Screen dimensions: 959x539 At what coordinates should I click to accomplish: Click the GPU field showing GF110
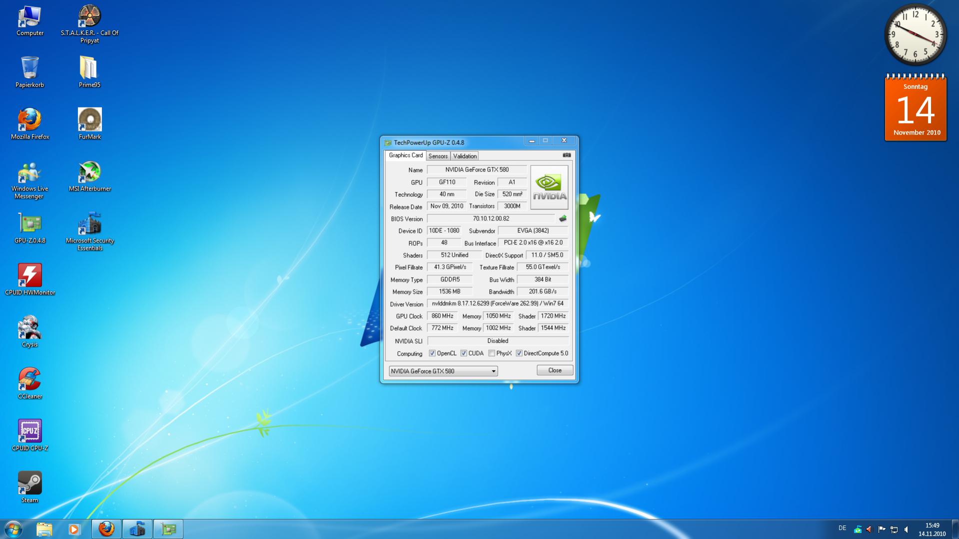tap(447, 182)
